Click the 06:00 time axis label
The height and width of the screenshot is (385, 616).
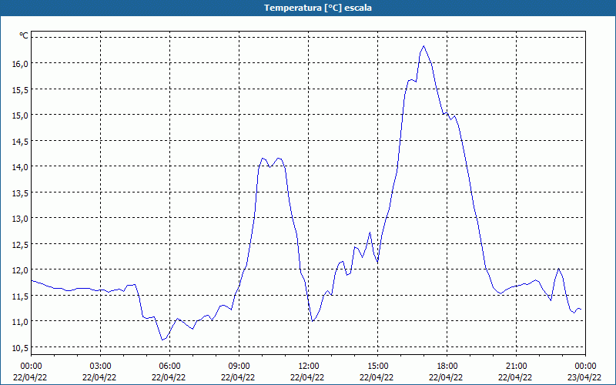tap(169, 367)
